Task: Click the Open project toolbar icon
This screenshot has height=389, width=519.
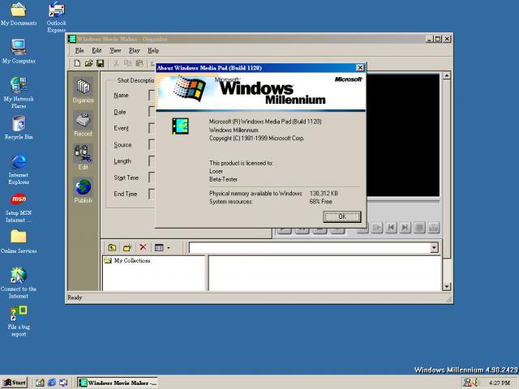Action: 88,63
